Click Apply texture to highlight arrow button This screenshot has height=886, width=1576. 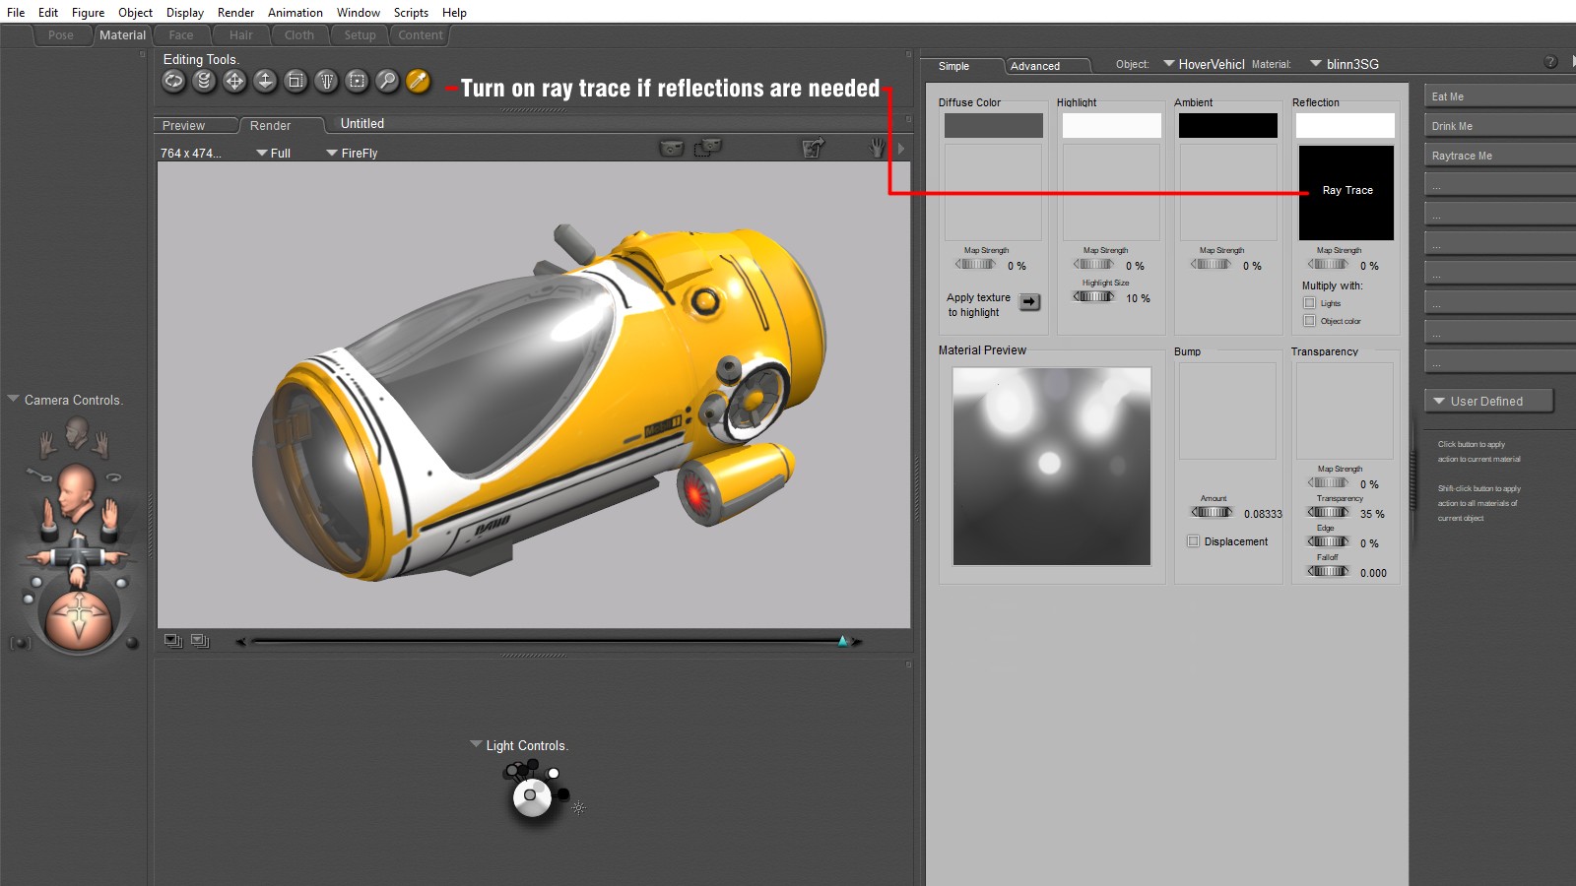pyautogui.click(x=1029, y=302)
